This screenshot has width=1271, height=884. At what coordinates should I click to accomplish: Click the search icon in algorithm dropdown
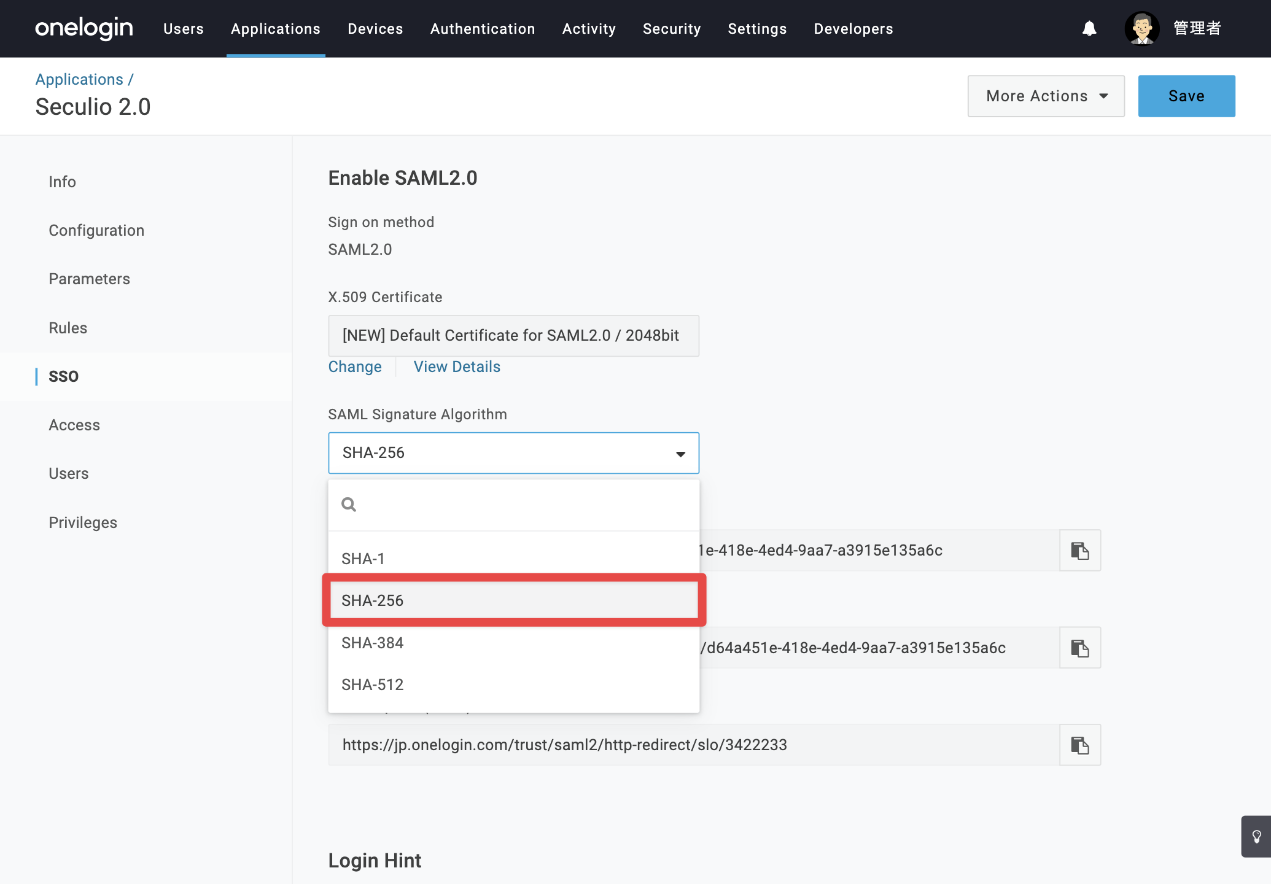(349, 505)
